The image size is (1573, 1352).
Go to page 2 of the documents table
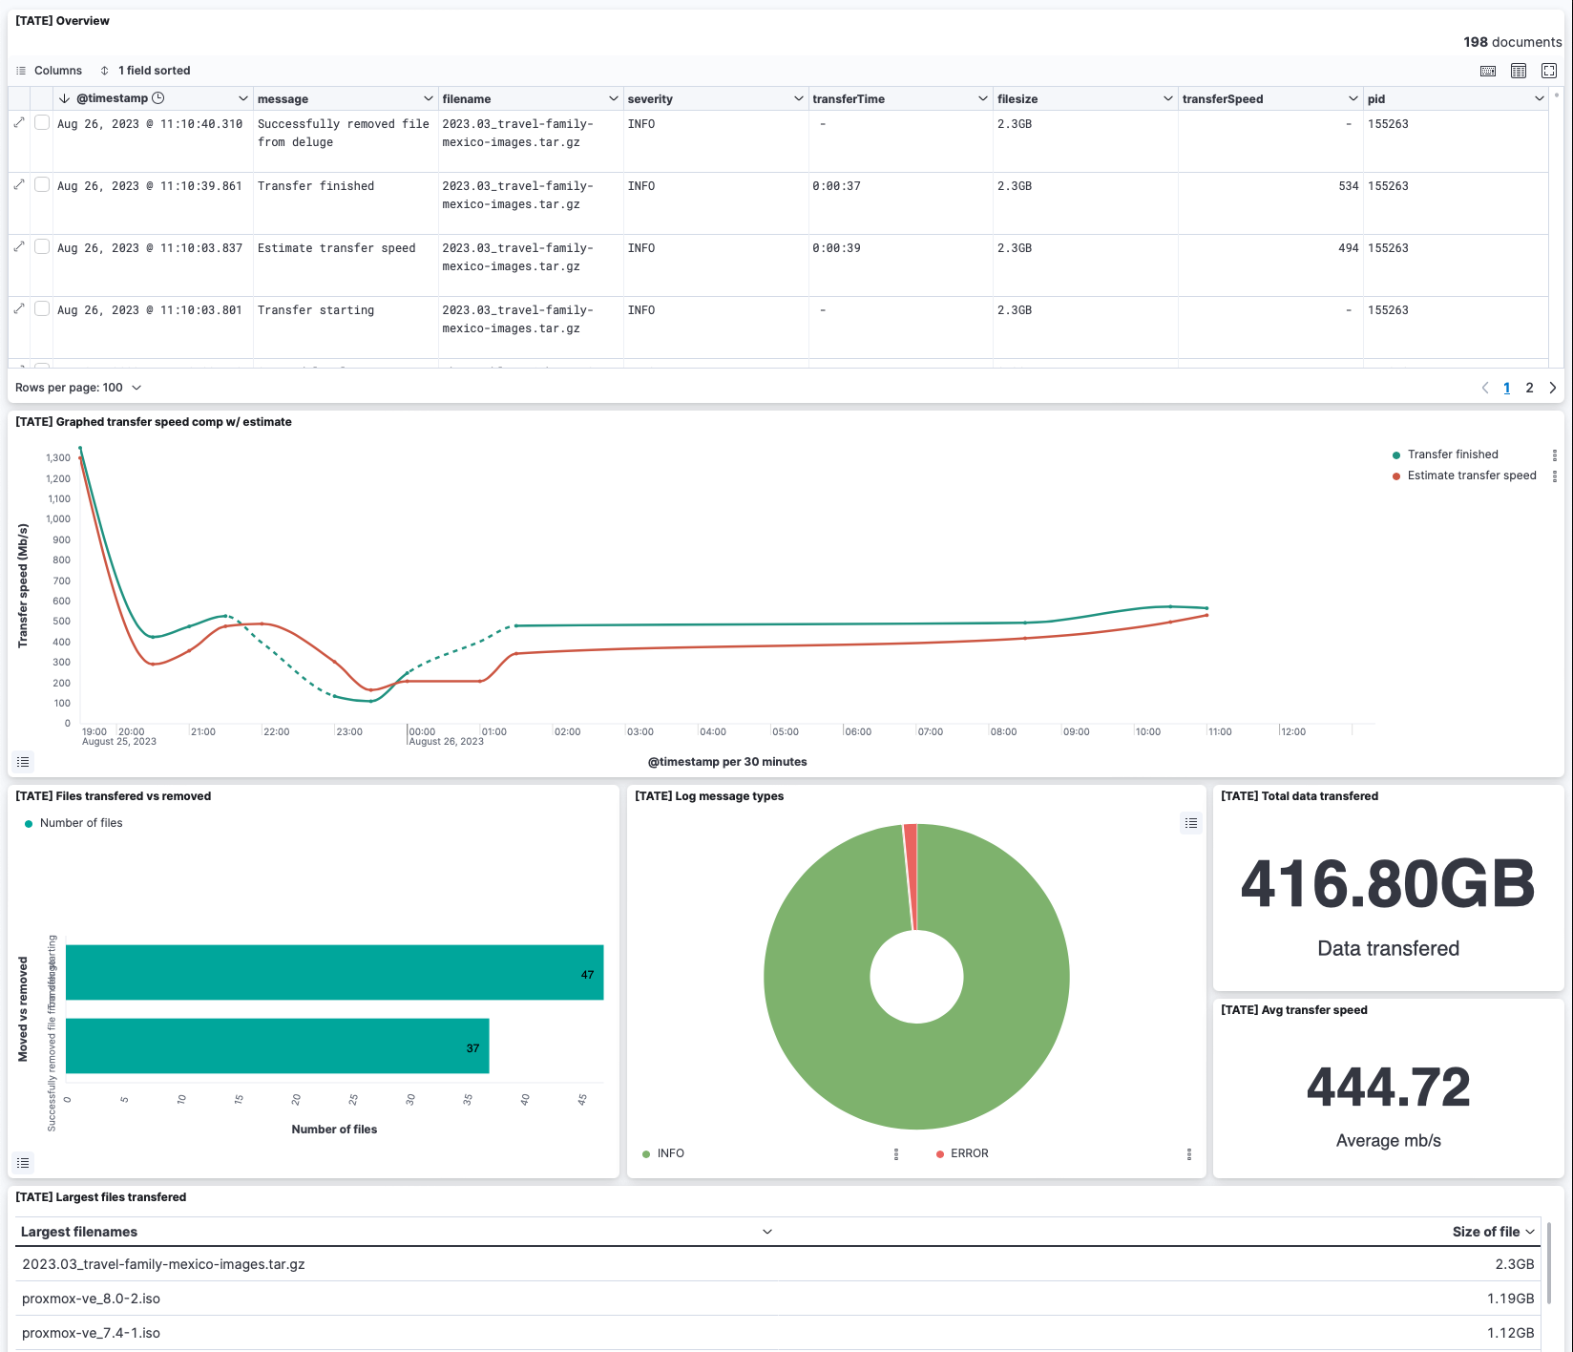pos(1529,388)
